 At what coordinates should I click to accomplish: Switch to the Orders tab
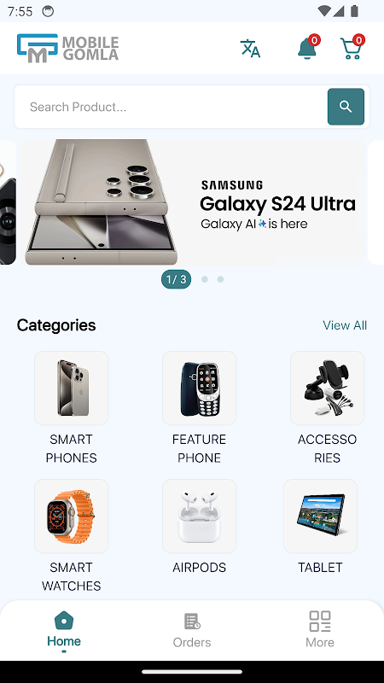coord(192,630)
